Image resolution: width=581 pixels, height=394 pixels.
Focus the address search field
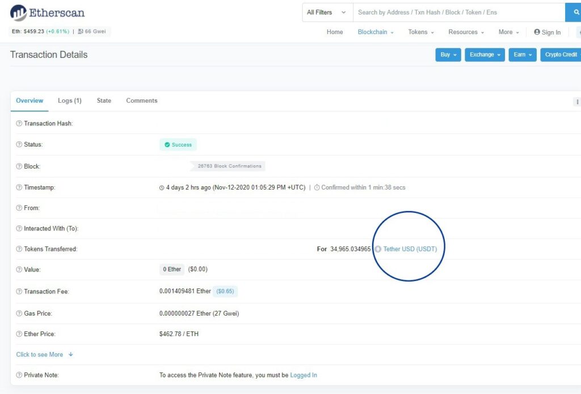459,12
